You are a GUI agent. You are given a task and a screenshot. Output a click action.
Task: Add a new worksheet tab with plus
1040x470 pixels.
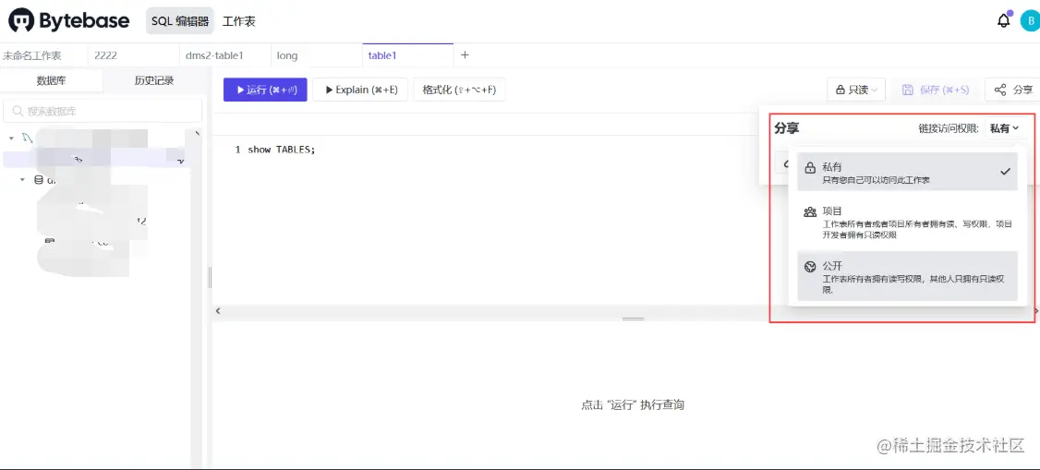pyautogui.click(x=465, y=55)
